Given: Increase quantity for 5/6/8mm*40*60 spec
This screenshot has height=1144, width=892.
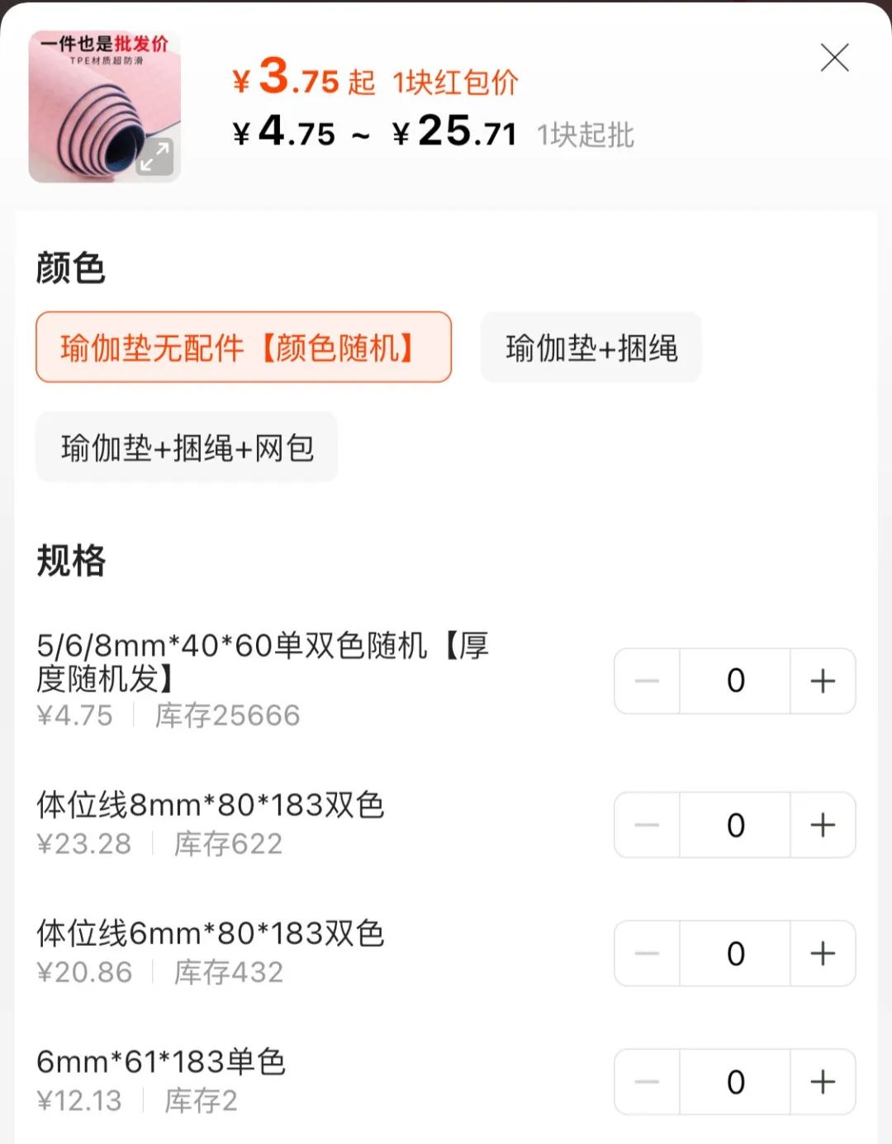Looking at the screenshot, I should [823, 681].
